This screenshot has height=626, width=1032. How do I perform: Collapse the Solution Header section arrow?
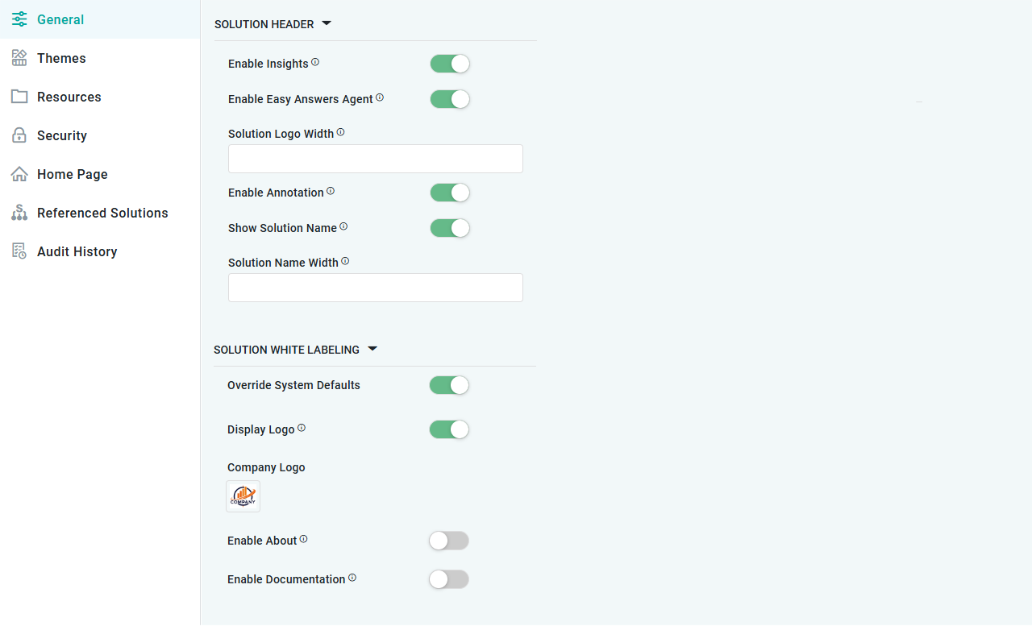[327, 23]
